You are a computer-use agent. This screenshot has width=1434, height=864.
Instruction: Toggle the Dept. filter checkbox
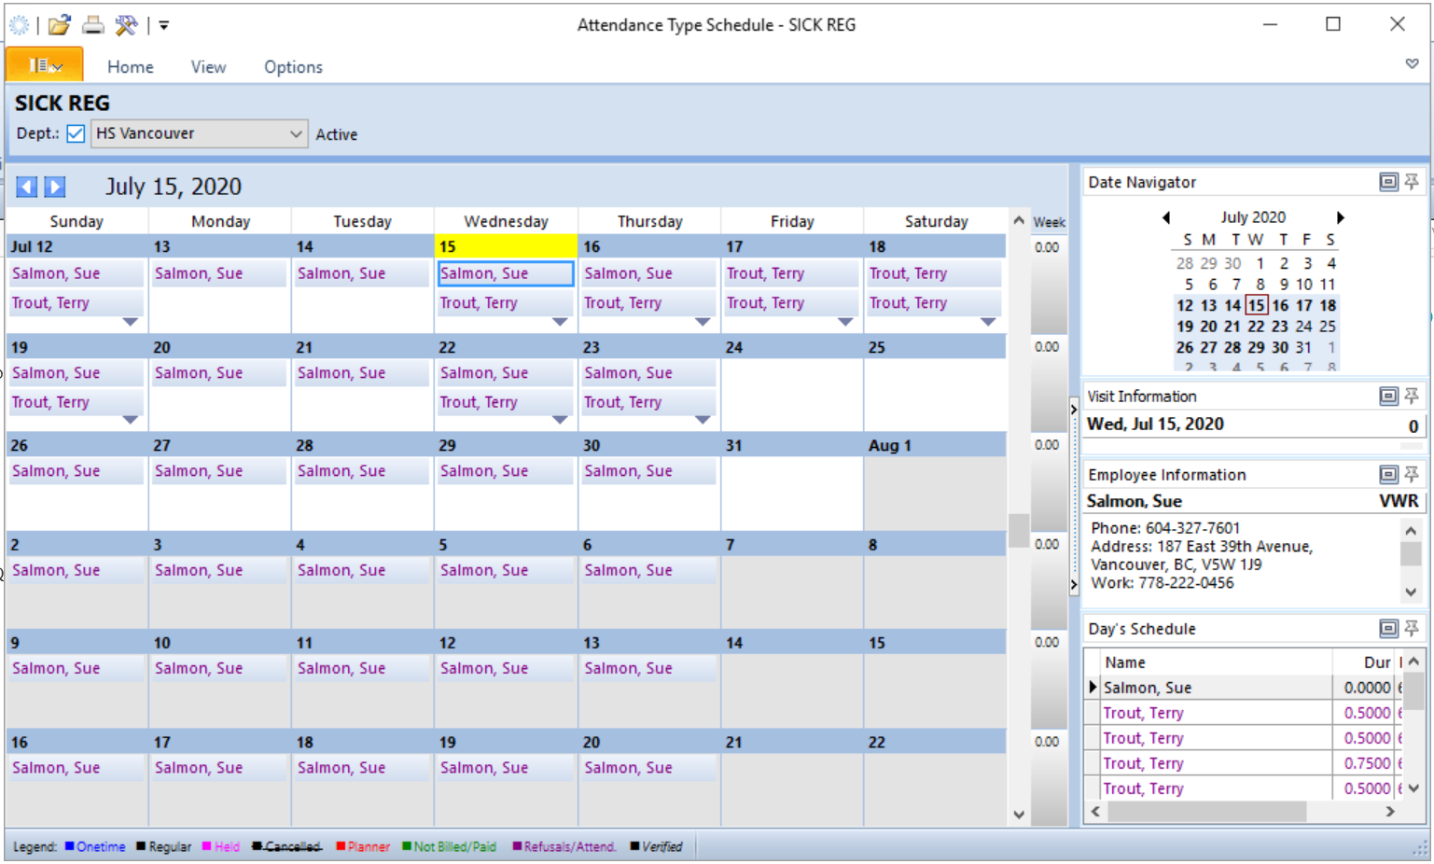click(x=76, y=133)
